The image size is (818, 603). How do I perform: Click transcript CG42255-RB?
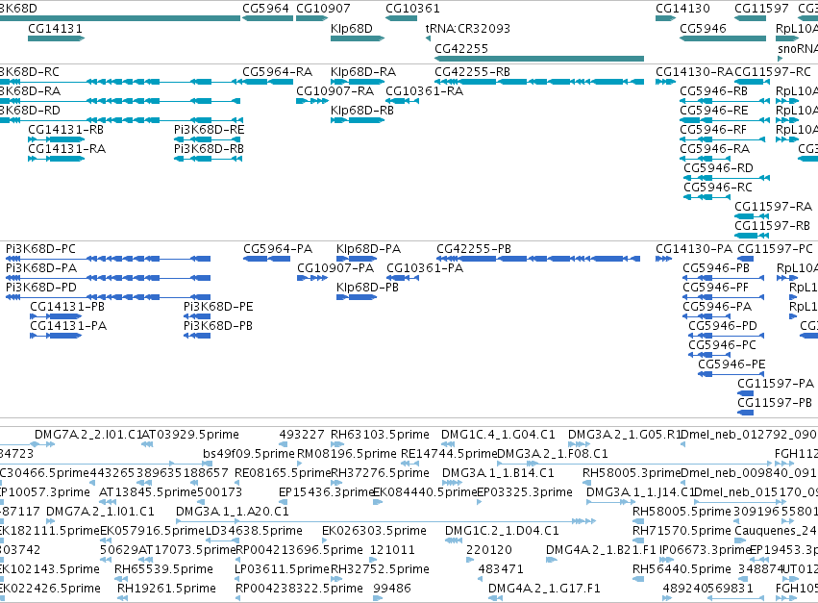[539, 82]
